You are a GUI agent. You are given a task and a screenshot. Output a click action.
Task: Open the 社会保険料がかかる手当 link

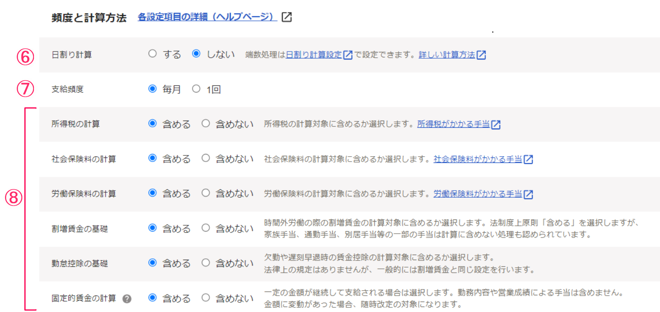[x=478, y=159]
